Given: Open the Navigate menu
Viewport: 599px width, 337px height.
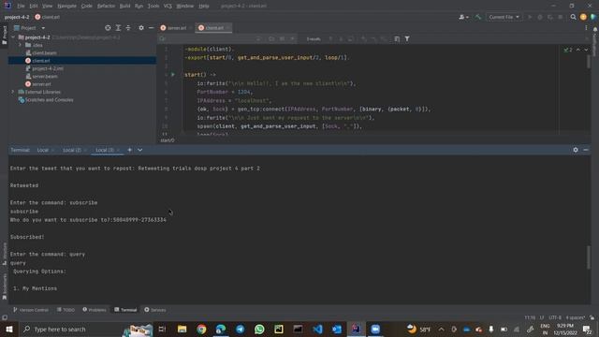Looking at the screenshot, I should pyautogui.click(x=66, y=6).
